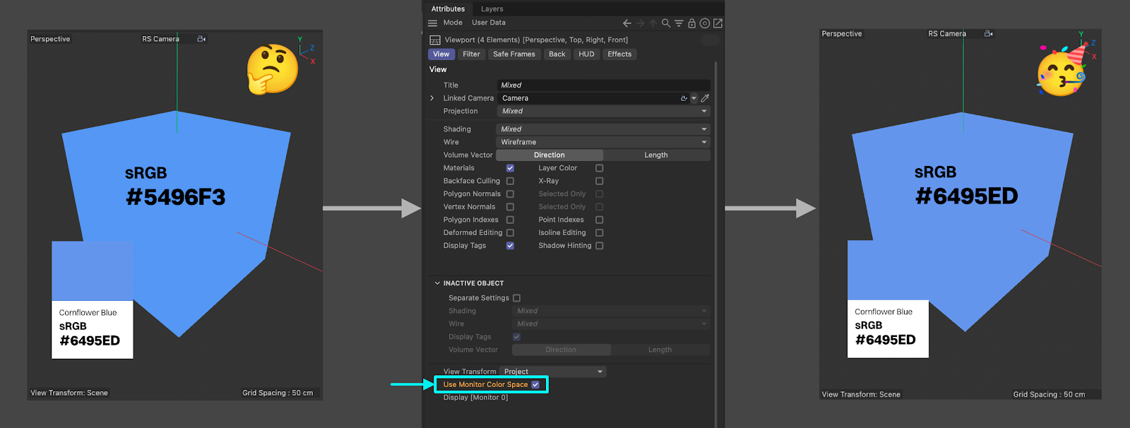Open search in the Attributes manager
This screenshot has height=428, width=1130.
tap(666, 23)
